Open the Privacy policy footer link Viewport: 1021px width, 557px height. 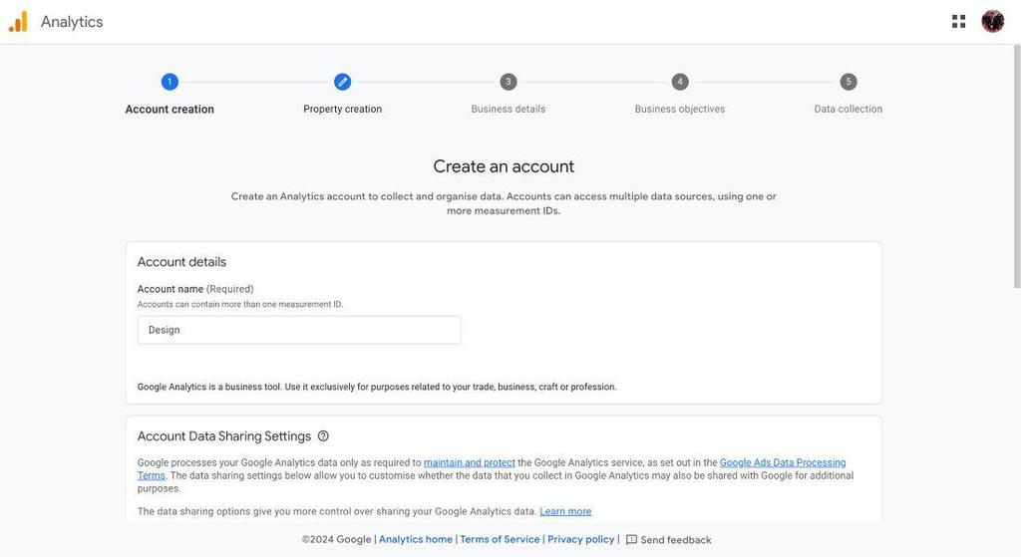[x=581, y=540]
